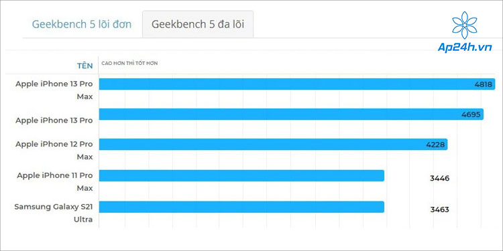
Task: Click the Apple iPhone 13 Pro bar
Action: [291, 114]
